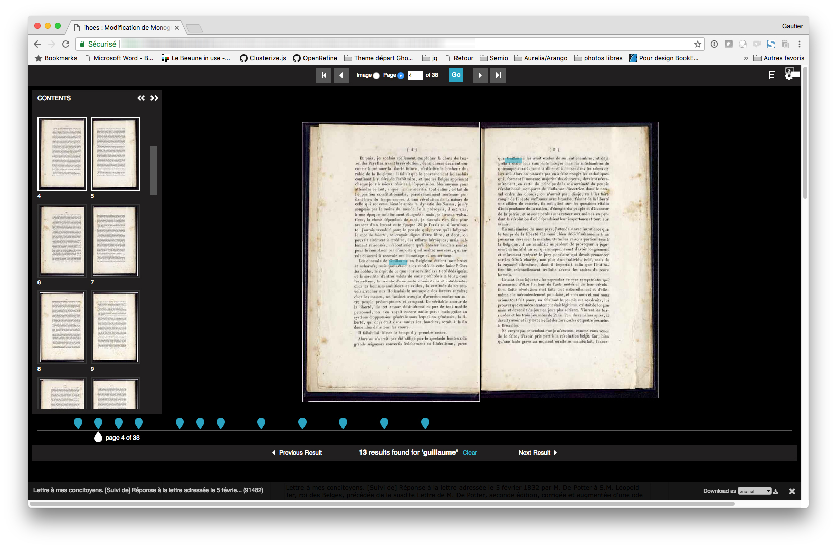The height and width of the screenshot is (548, 837).
Task: Open the Chrome customization menu
Action: pyautogui.click(x=800, y=44)
